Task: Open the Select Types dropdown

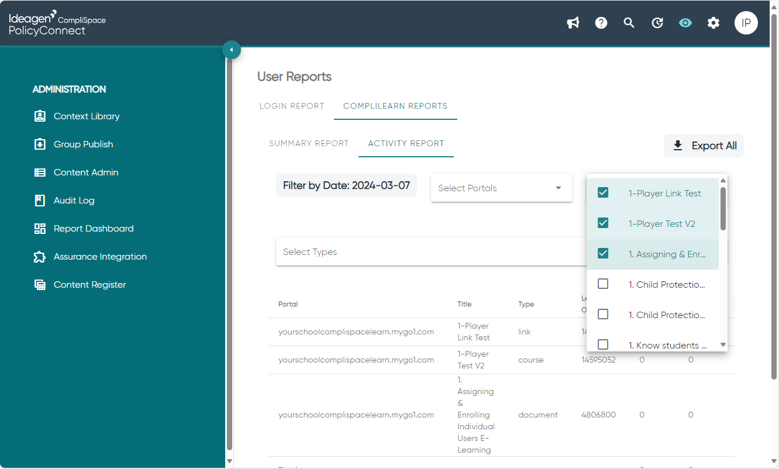Action: coord(431,251)
